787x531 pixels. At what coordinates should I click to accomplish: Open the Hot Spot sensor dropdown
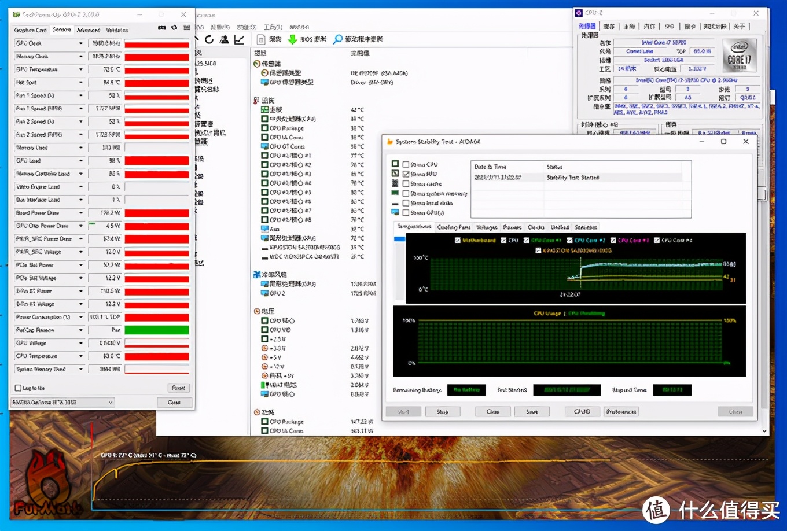click(81, 83)
